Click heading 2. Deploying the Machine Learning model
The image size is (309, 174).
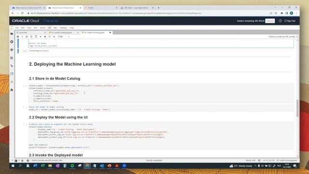pos(72,64)
